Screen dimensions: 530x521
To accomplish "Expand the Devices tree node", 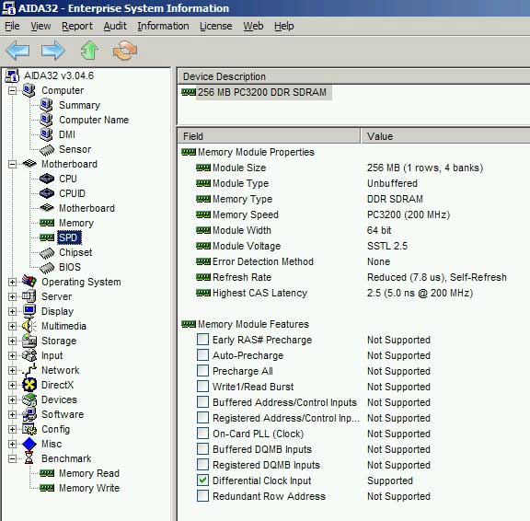I will point(12,399).
